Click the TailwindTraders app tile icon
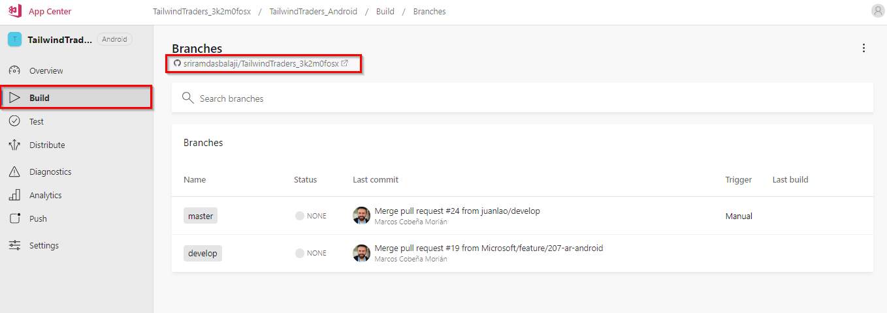 tap(14, 40)
